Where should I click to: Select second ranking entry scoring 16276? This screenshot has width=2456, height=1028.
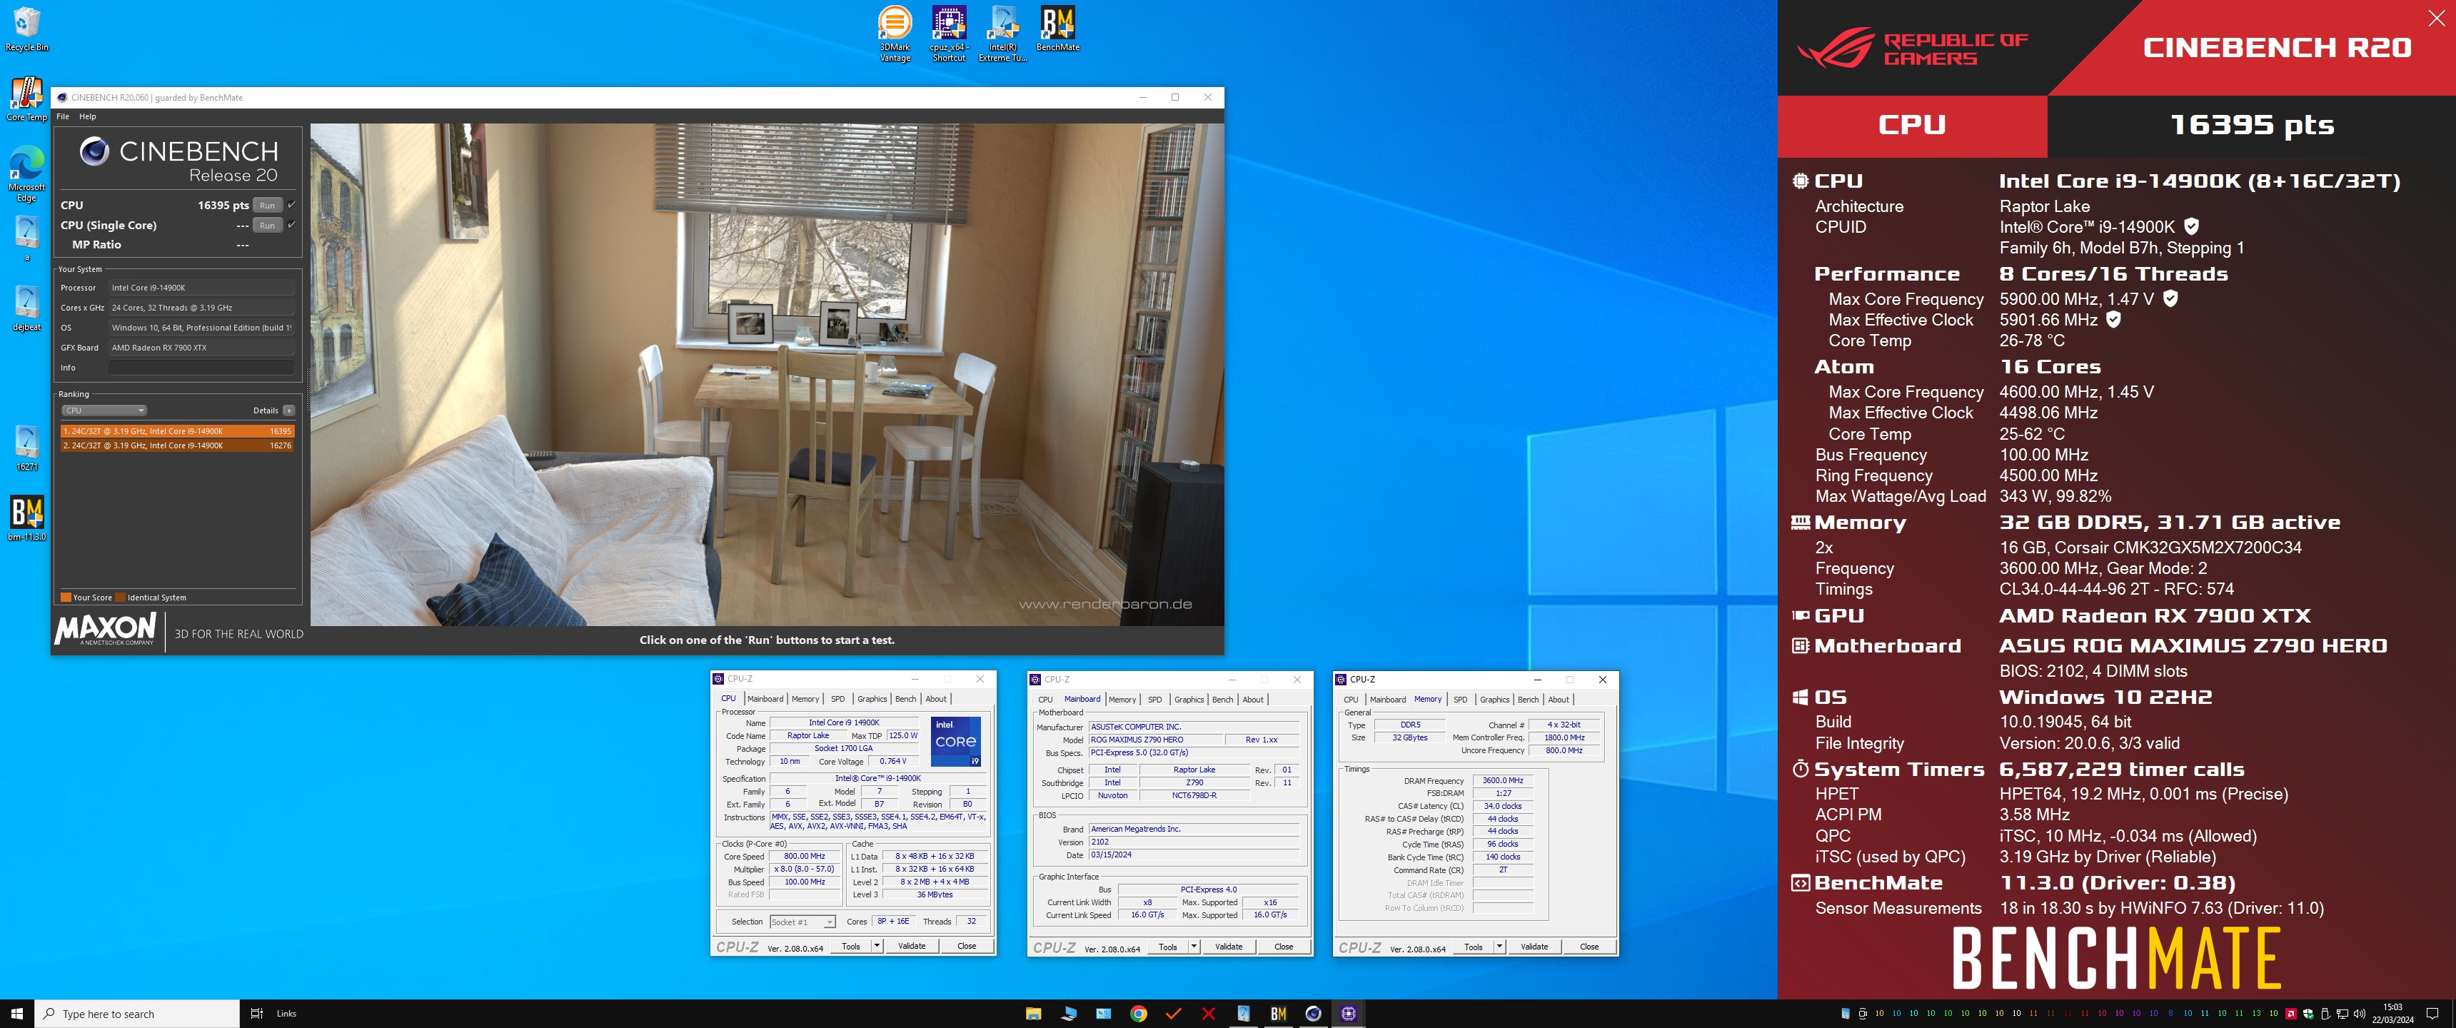[x=177, y=445]
